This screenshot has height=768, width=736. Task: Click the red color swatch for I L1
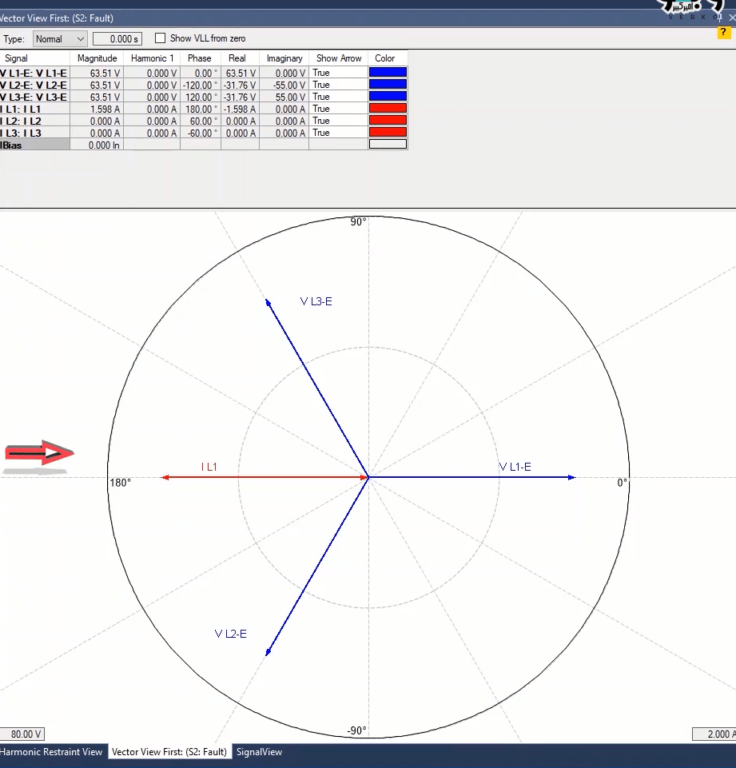pos(388,109)
